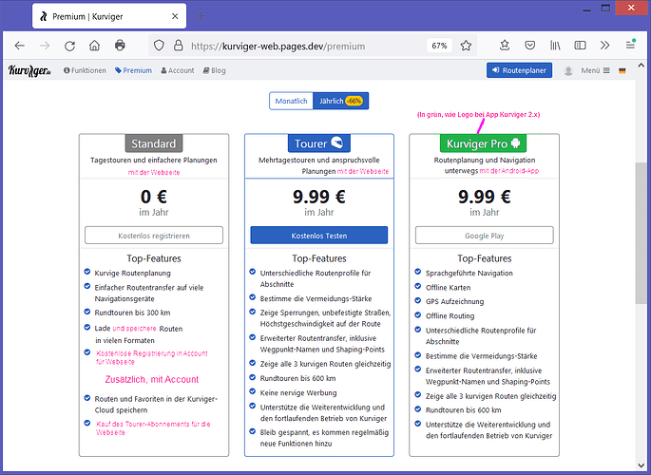Viewport: 651px width, 475px height.
Task: Click 'Tagestouren und einfachere Planungen' text
Action: [154, 161]
